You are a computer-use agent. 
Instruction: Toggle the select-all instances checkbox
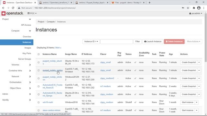coord(38,54)
